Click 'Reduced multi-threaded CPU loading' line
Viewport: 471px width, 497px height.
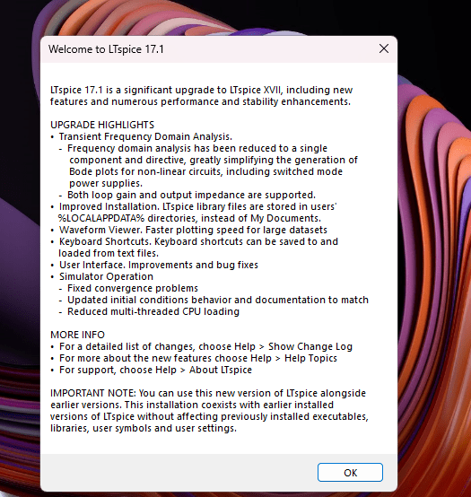point(153,311)
